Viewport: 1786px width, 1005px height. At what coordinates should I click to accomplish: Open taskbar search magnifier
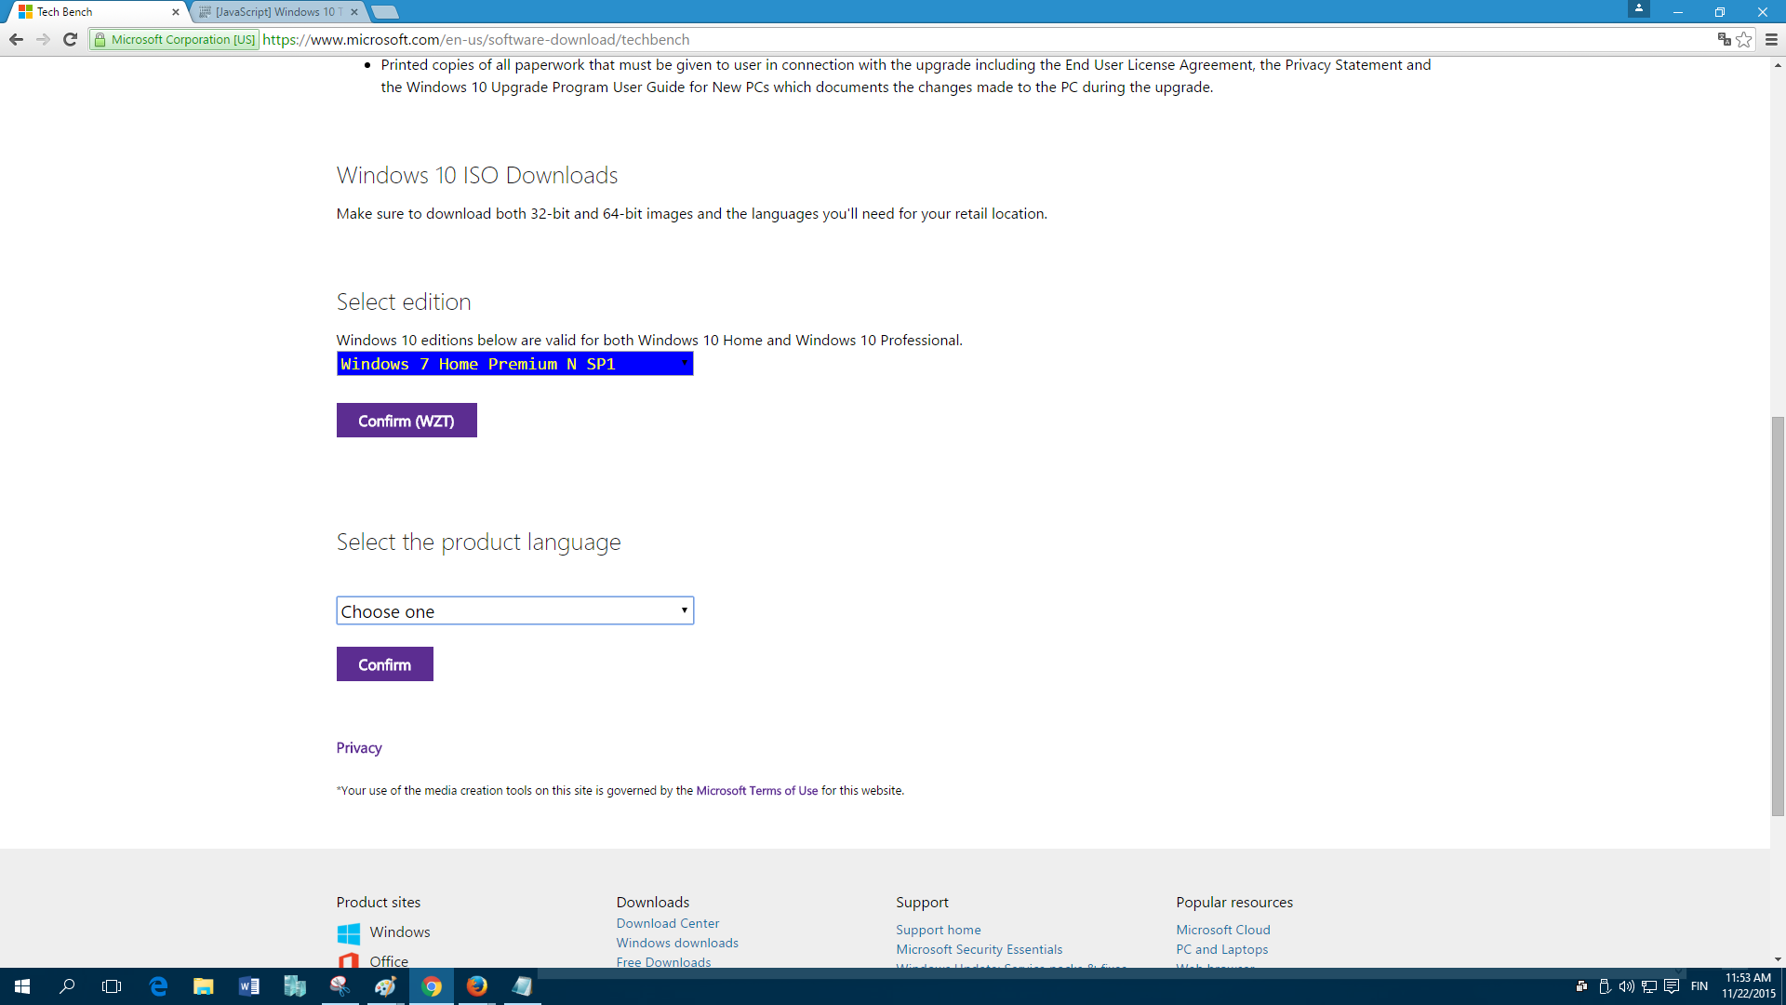(67, 986)
